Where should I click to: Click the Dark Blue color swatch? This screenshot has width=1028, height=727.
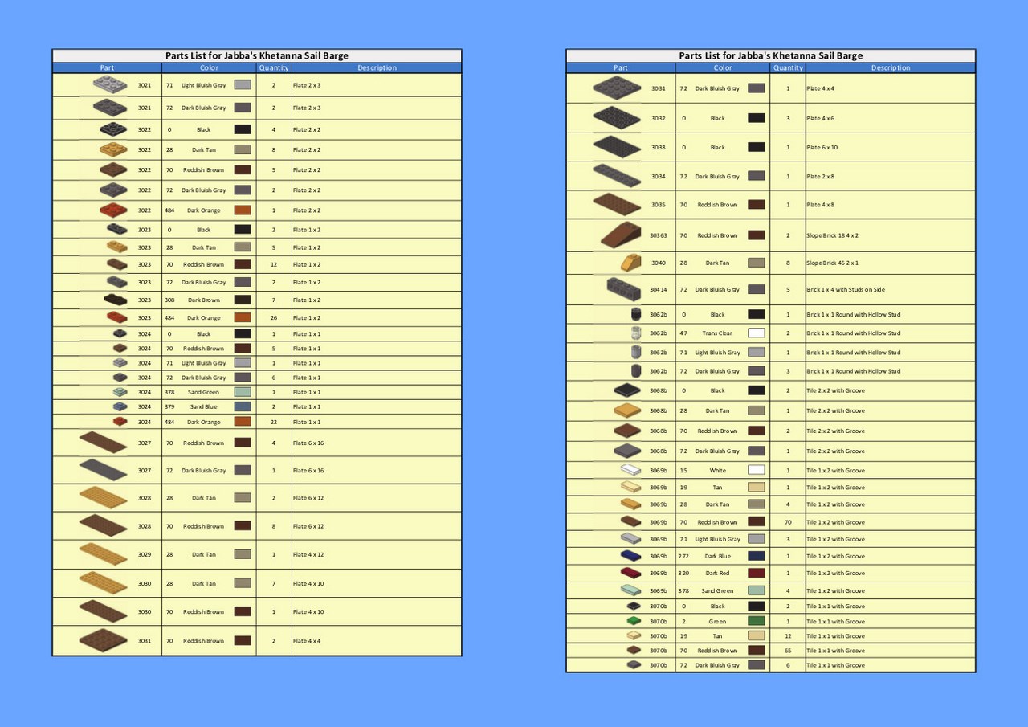(x=756, y=556)
